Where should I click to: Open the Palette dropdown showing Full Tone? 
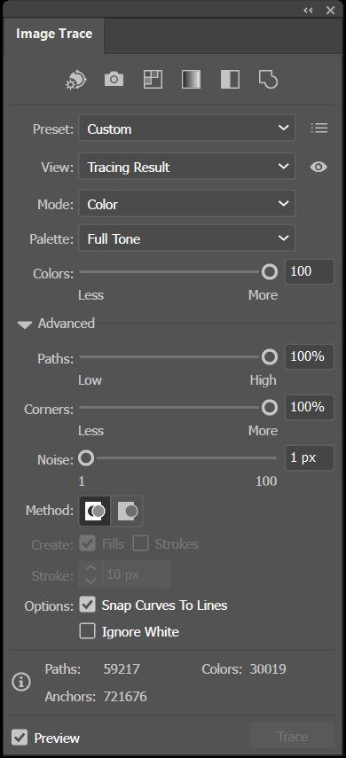click(187, 238)
